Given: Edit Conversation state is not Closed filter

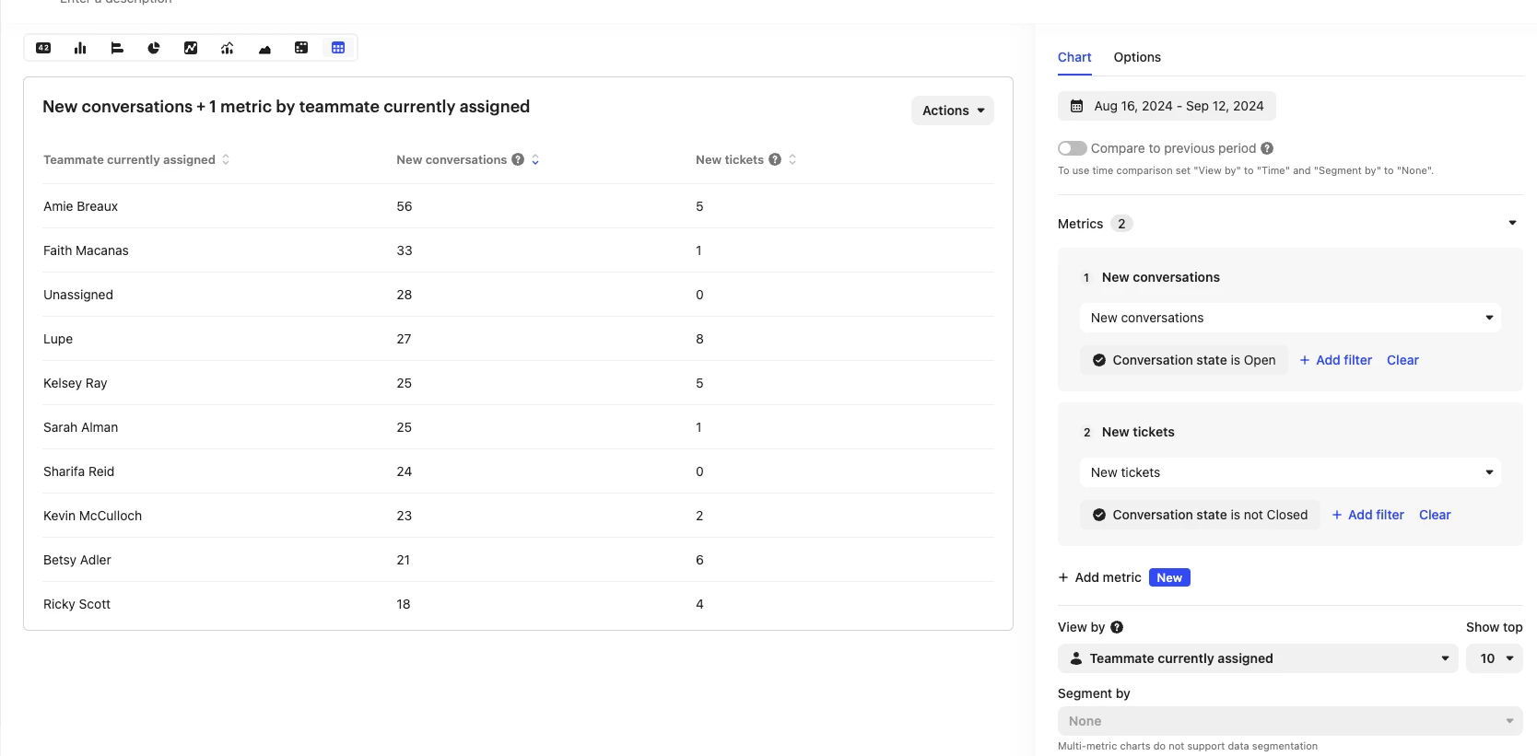Looking at the screenshot, I should [x=1200, y=515].
